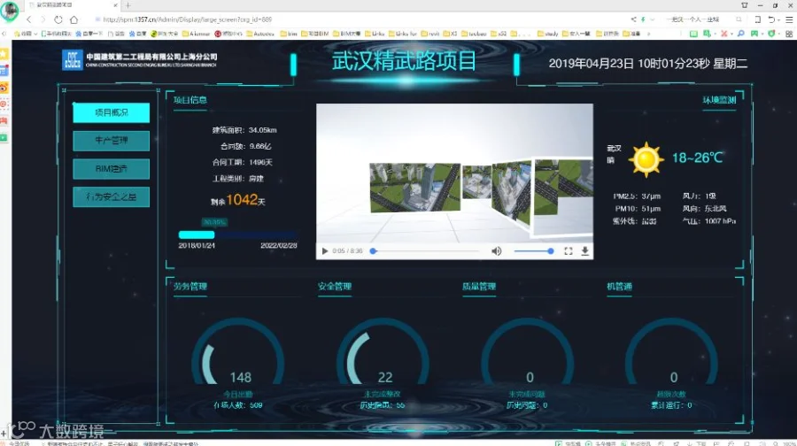The width and height of the screenshot is (797, 446).
Task: Click the share icon in address bar
Action: 633,19
